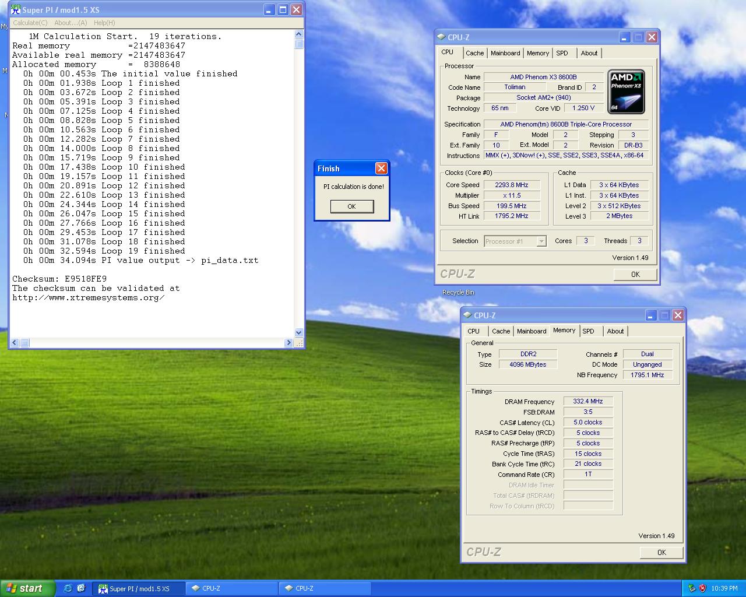Click the AMD Phenom X3 logo
746x597 pixels.
(x=627, y=92)
